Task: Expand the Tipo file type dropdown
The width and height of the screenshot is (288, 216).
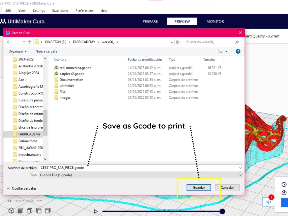Action: (240, 175)
